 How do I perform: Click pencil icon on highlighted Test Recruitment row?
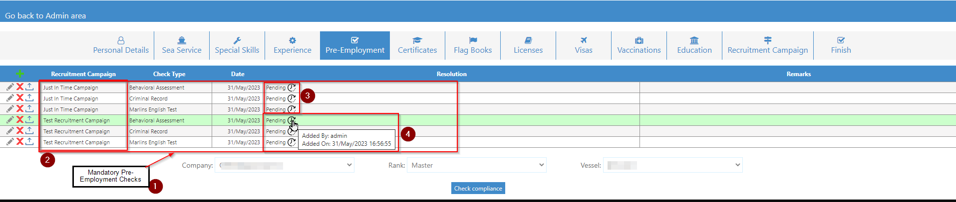pos(10,120)
